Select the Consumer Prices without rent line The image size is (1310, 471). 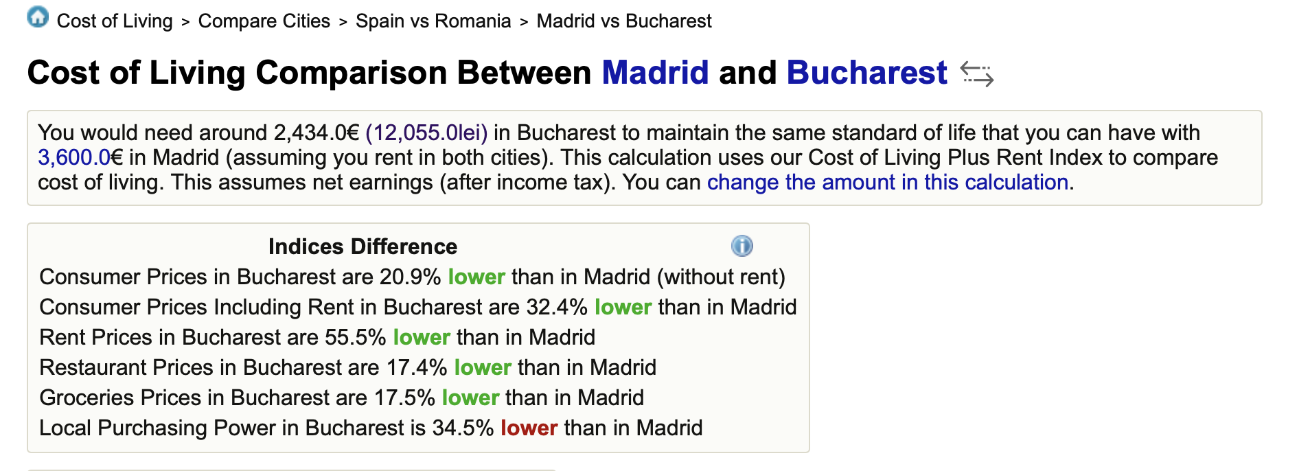(412, 277)
